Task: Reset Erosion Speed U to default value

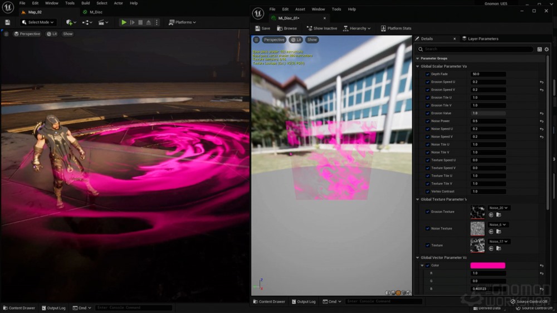Action: tap(542, 82)
